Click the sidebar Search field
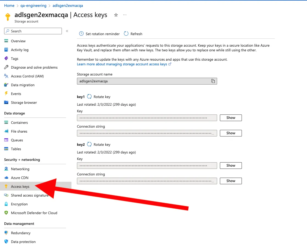Viewport: 307px width, 246px height. 33,31
